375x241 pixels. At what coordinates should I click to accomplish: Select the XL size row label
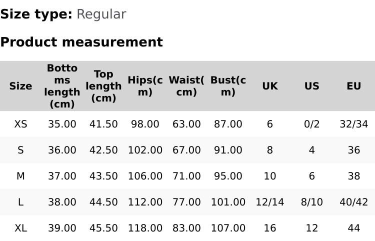tap(20, 228)
